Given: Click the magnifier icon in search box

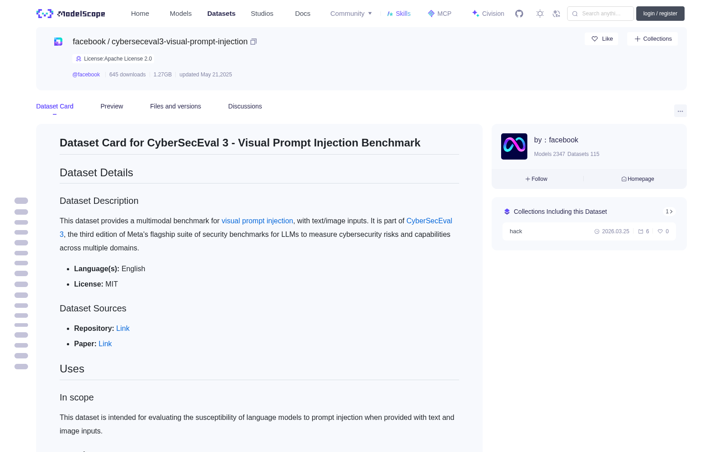Looking at the screenshot, I should [575, 14].
